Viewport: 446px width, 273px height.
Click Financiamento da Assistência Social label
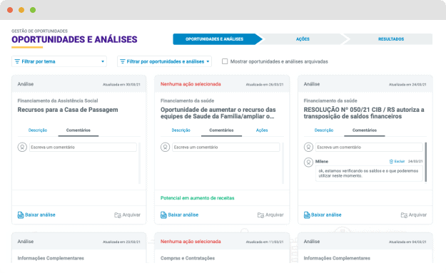(x=58, y=101)
